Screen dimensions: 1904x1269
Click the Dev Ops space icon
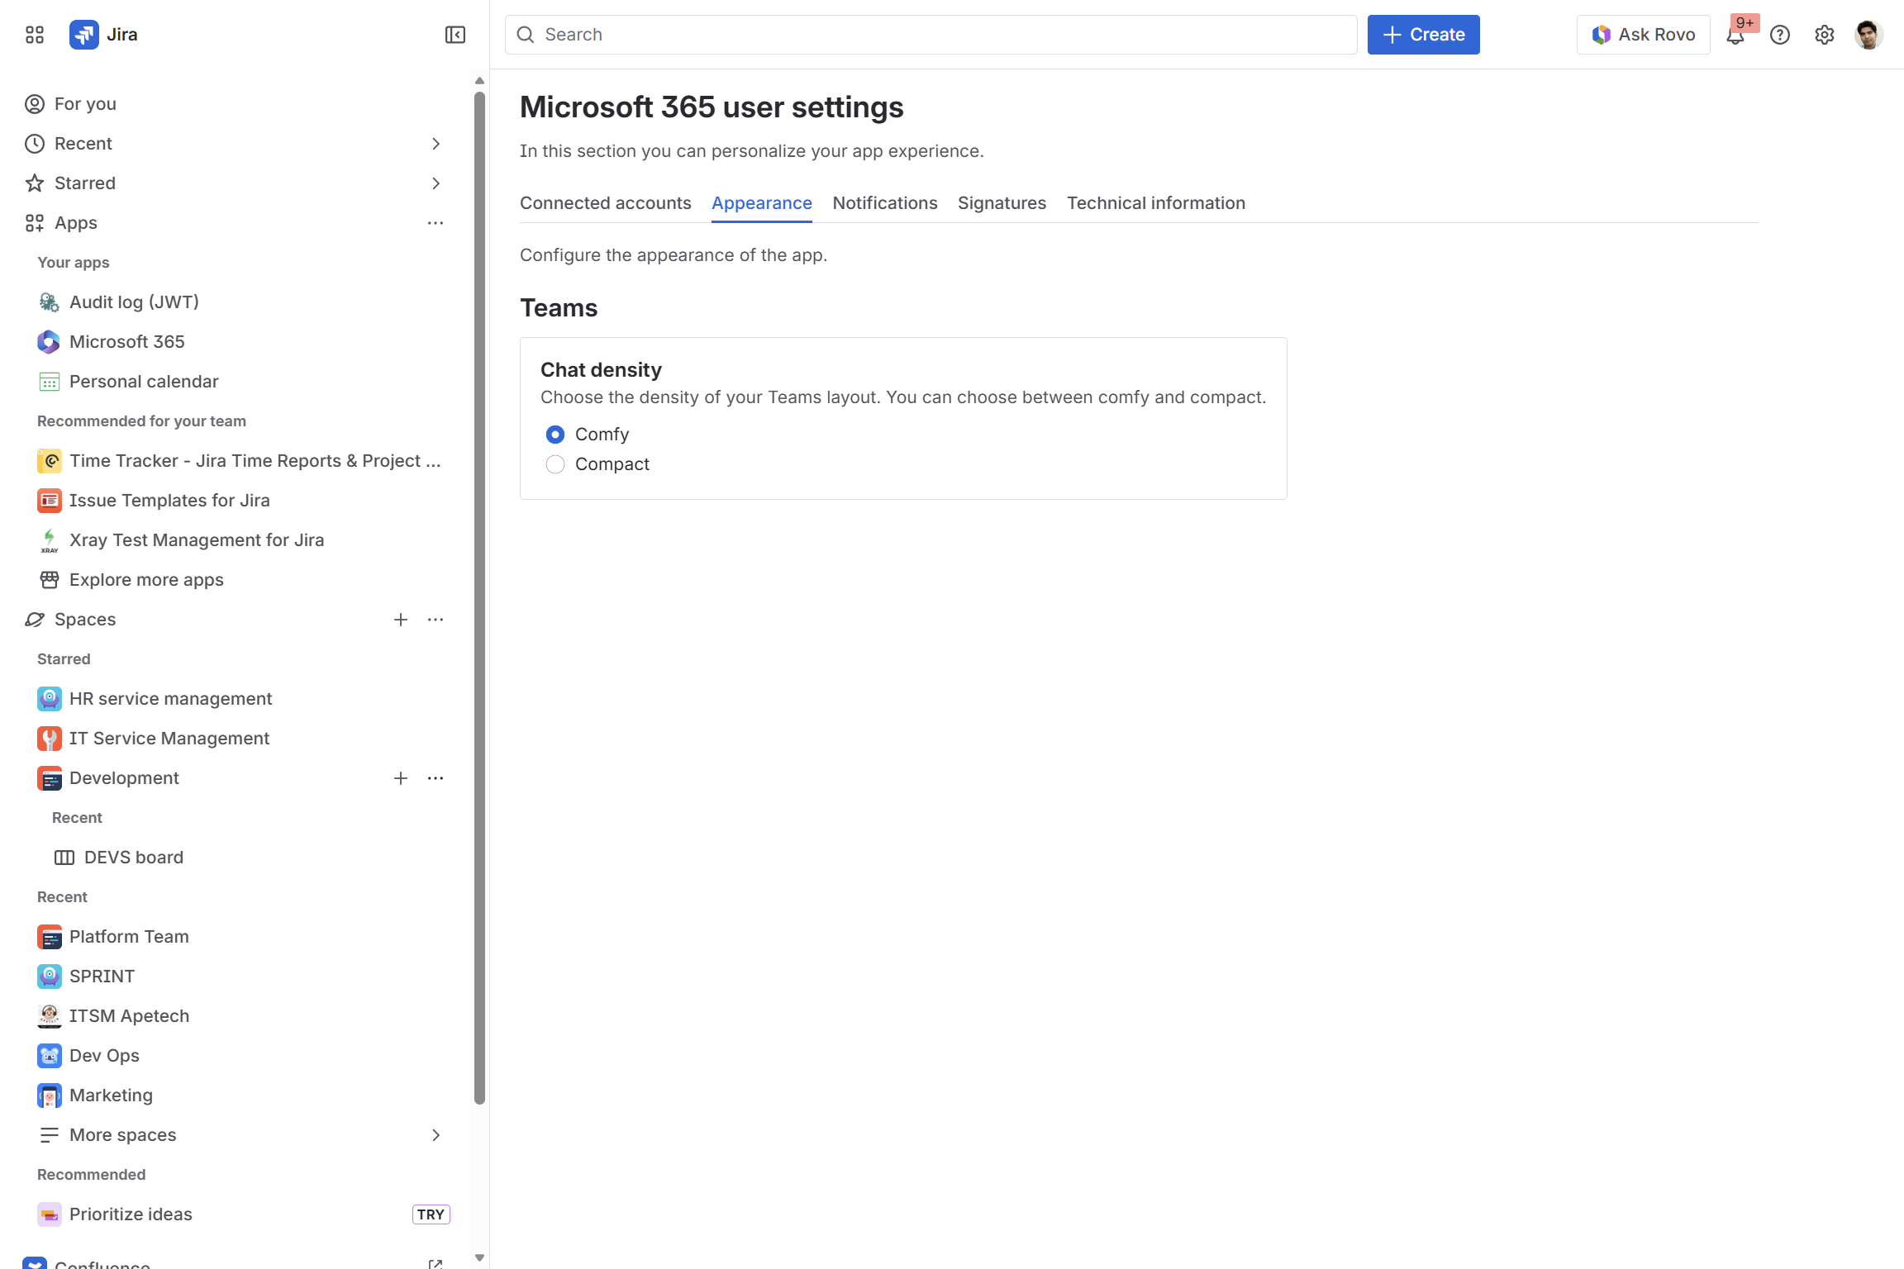pos(50,1056)
